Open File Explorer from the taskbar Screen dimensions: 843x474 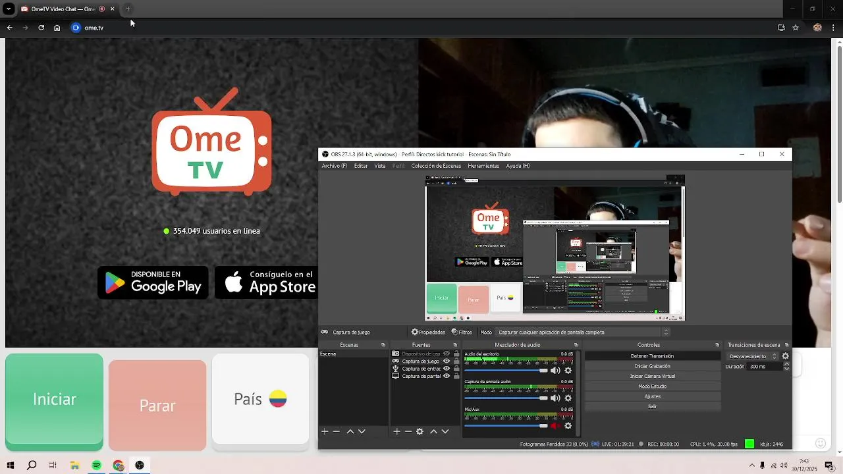pyautogui.click(x=75, y=465)
